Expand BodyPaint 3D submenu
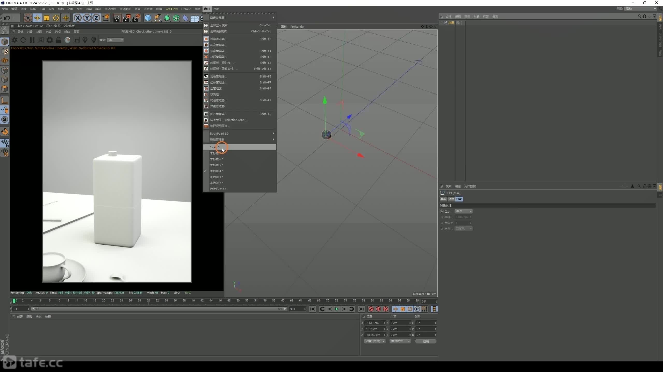Screen dimensions: 663x372 240,134
